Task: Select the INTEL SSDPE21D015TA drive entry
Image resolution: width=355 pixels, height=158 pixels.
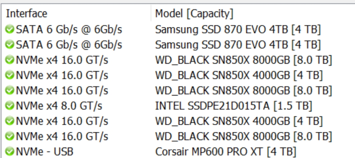Action: [234, 106]
